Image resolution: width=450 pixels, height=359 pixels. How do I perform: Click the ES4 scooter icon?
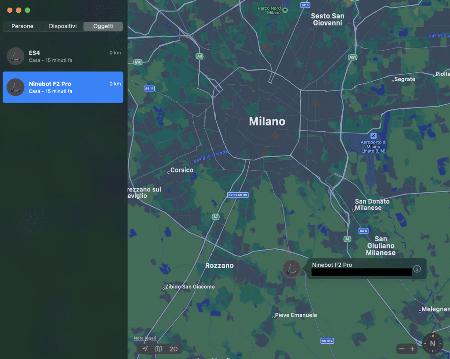15,56
